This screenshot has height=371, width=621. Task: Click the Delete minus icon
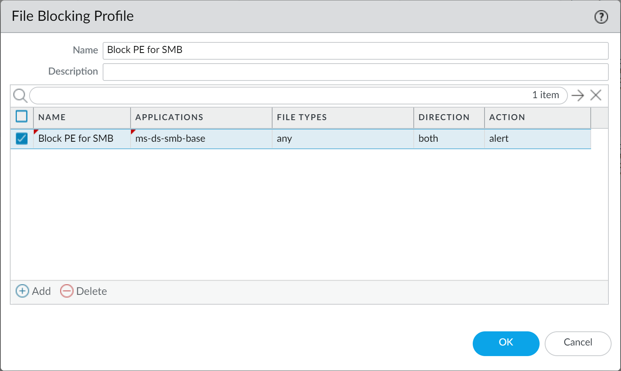point(67,291)
